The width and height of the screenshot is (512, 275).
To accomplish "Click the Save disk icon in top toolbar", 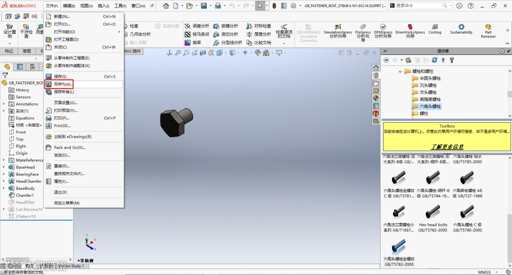I will 204,6.
